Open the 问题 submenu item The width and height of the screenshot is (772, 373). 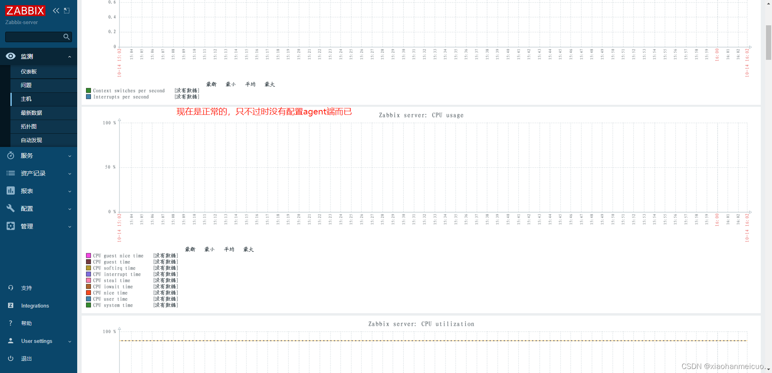tap(44, 85)
